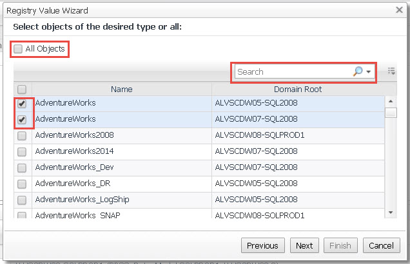
Task: Select the AdventureWorks2014 checkbox
Action: [x=22, y=151]
